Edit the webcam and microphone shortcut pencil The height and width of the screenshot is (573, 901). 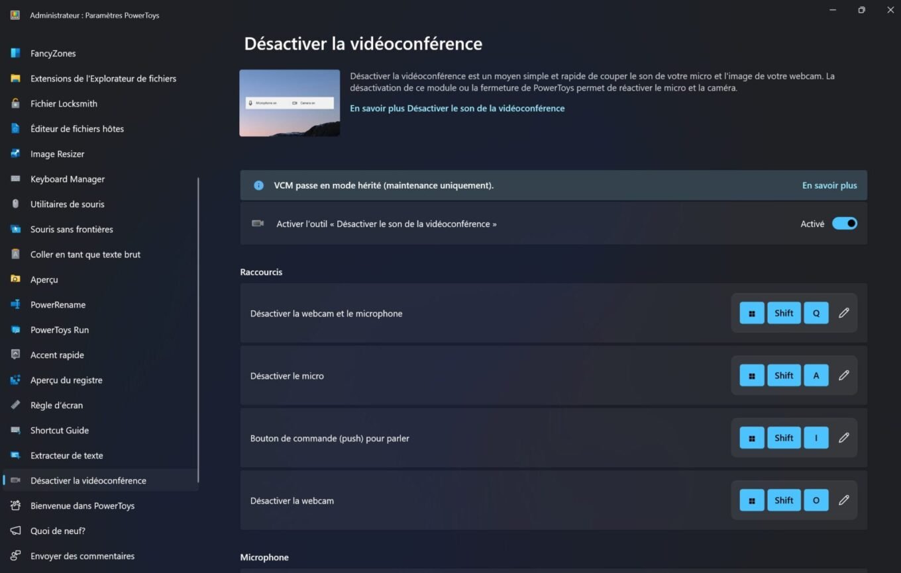(843, 313)
